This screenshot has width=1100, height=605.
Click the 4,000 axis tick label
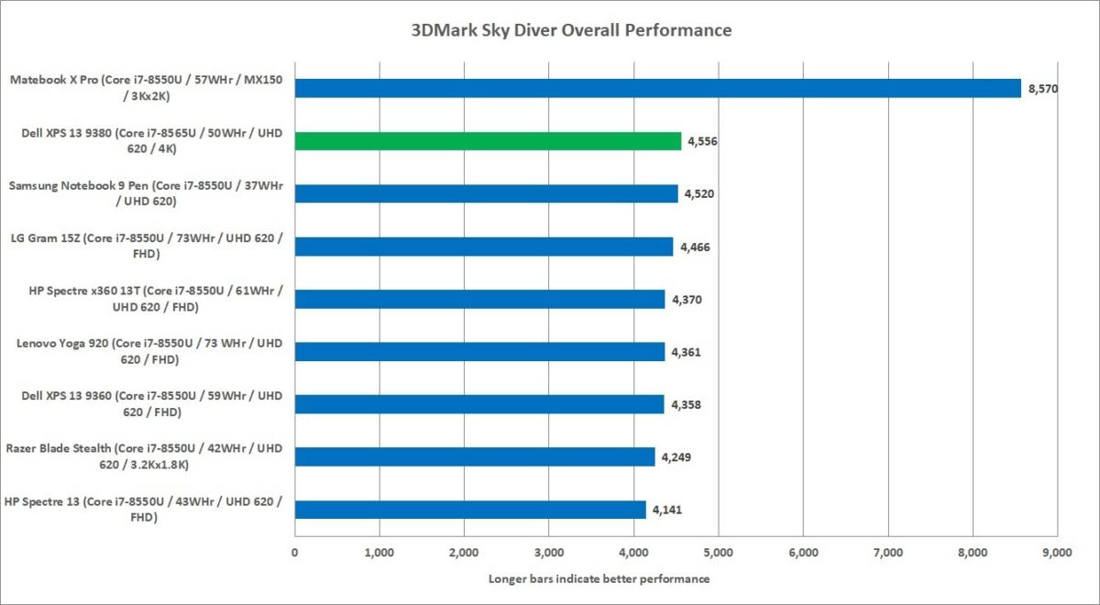pos(633,553)
